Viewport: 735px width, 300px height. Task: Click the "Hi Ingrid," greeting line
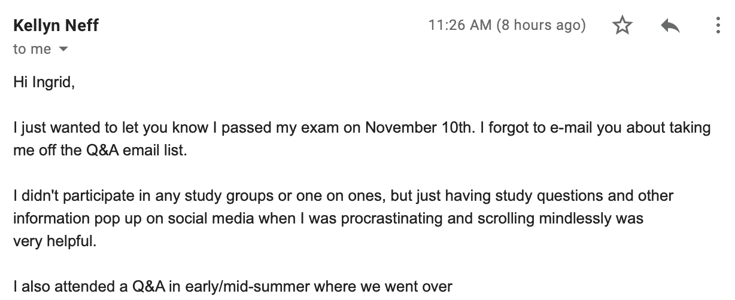(44, 82)
